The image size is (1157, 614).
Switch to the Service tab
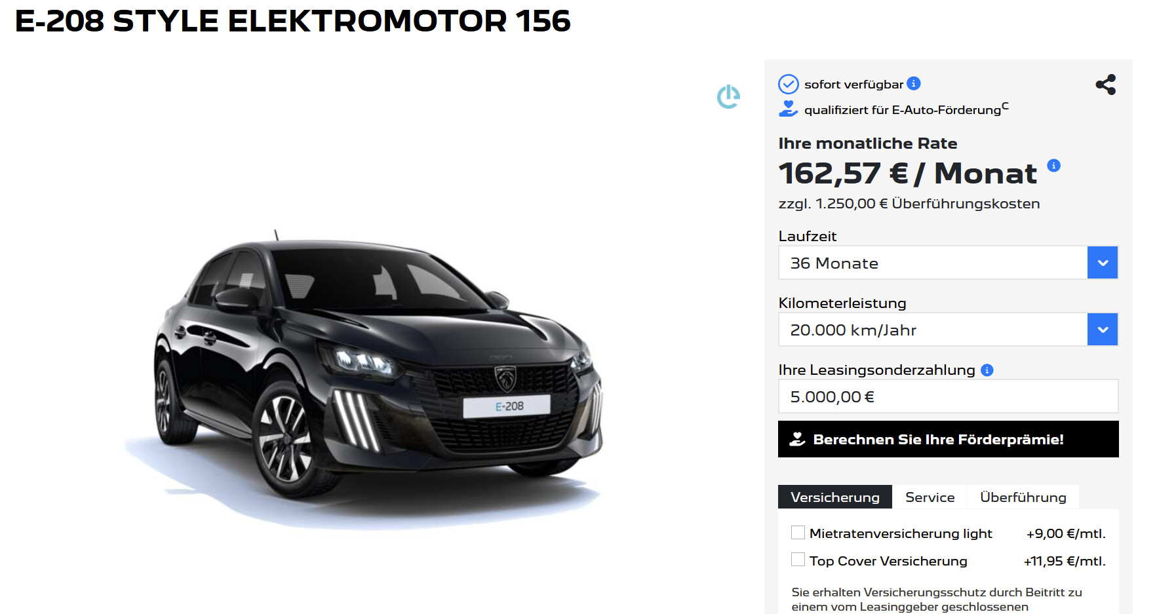930,497
